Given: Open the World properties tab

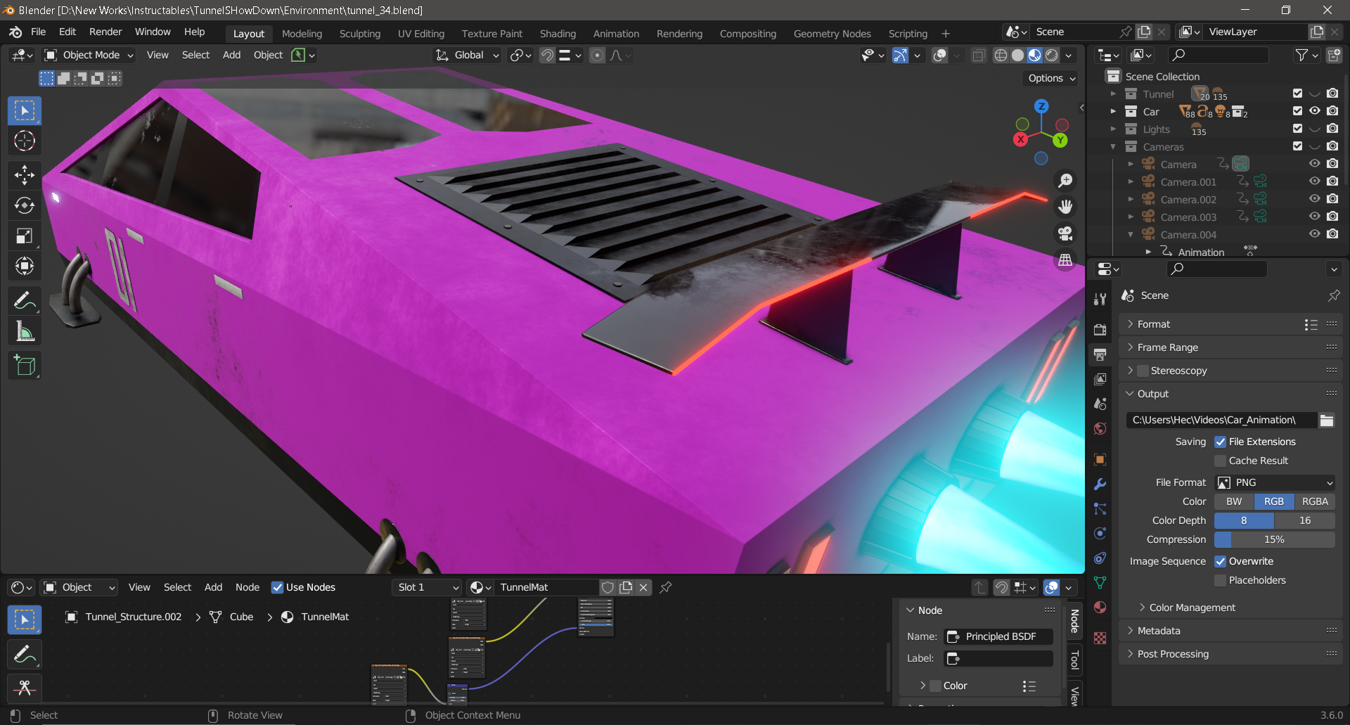Looking at the screenshot, I should (1100, 429).
